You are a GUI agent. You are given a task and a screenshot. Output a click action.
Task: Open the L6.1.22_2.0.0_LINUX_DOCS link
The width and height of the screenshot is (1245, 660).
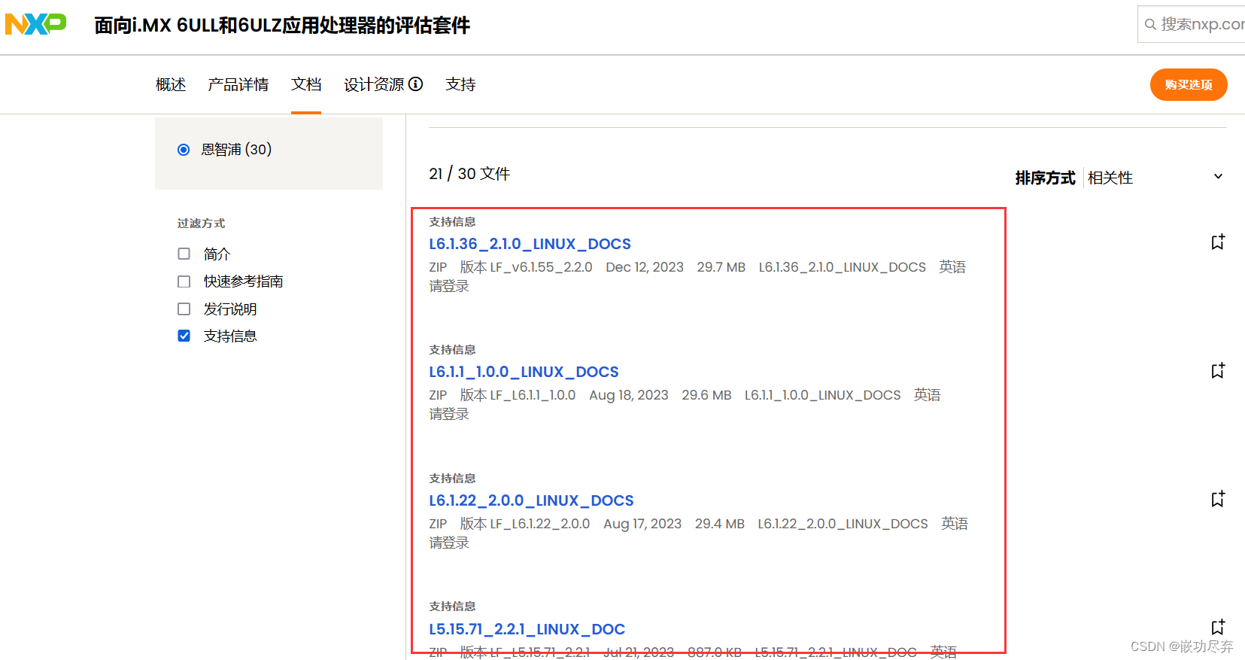click(x=531, y=500)
